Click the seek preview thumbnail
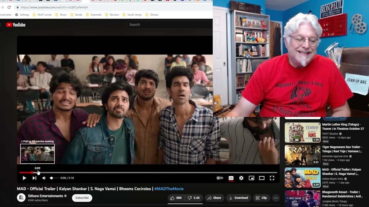The image size is (369, 207). [37, 154]
